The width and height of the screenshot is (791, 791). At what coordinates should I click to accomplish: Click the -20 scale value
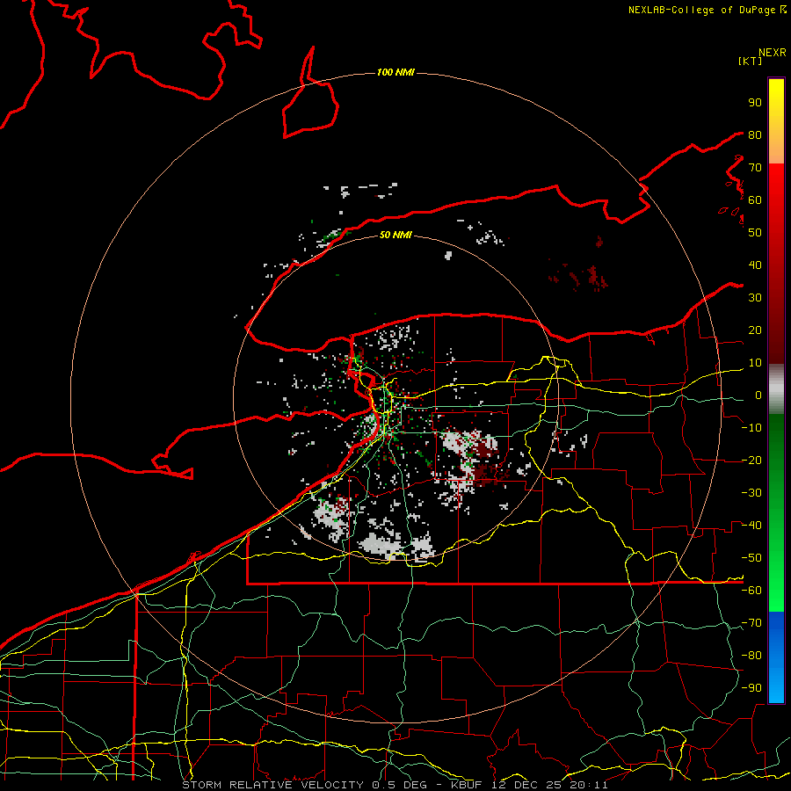pyautogui.click(x=751, y=460)
